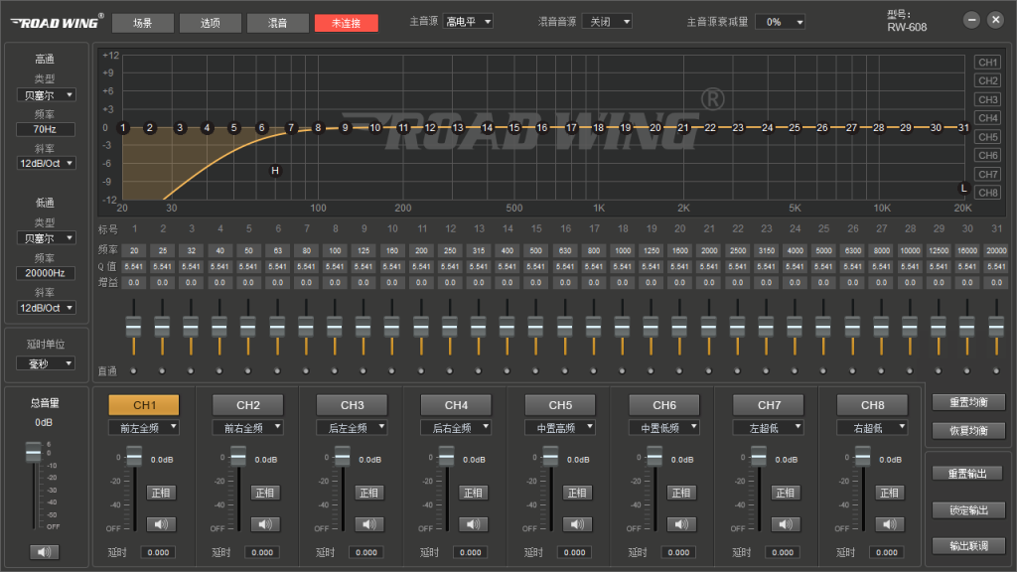Screen dimensions: 1017x572
Task: Select EQ band node 31 on the curve
Action: [963, 128]
